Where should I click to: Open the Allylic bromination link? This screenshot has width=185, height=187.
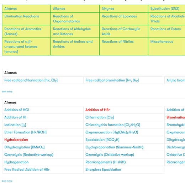(176, 80)
